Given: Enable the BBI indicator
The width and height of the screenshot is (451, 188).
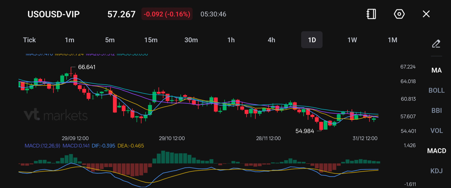Looking at the screenshot, I should 436,110.
